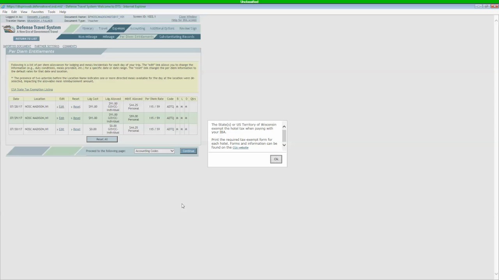Click traveler name Brandon J Palmer link
Viewport: 499px width, 280px height.
click(x=40, y=21)
